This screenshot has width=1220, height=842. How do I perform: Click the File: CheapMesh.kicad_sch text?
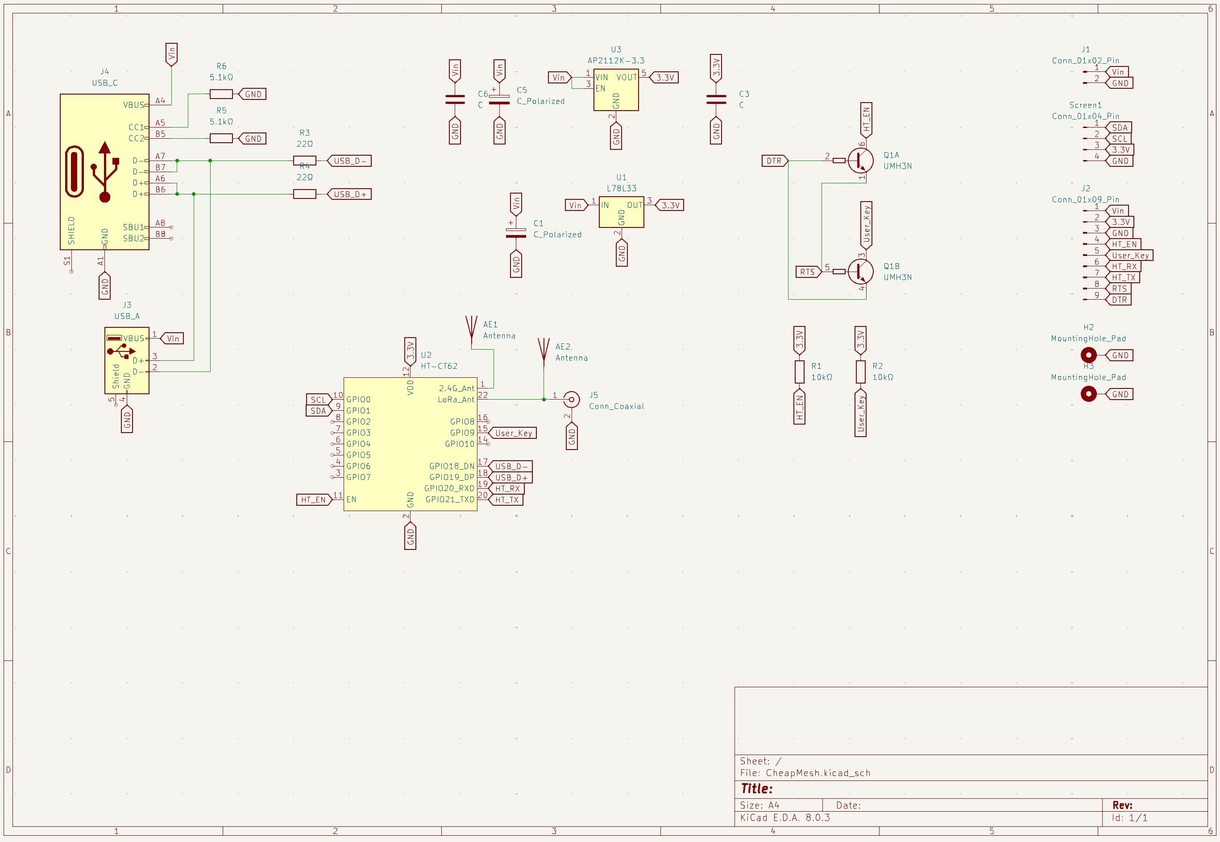coord(805,773)
